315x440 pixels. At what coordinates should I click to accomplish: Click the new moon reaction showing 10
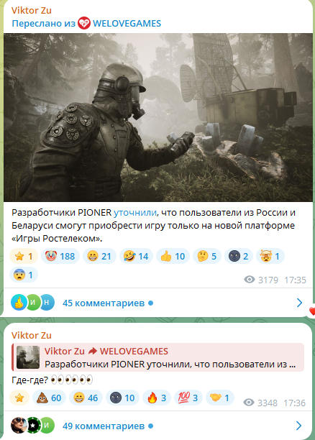click(122, 398)
